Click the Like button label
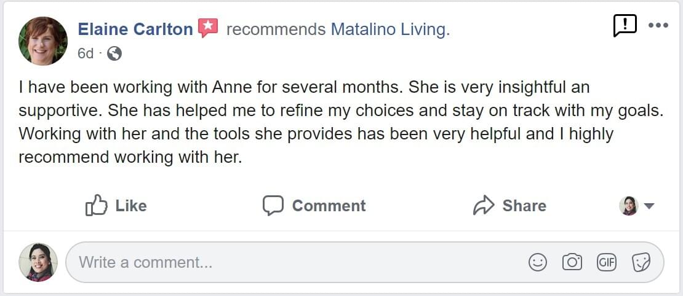 (130, 206)
